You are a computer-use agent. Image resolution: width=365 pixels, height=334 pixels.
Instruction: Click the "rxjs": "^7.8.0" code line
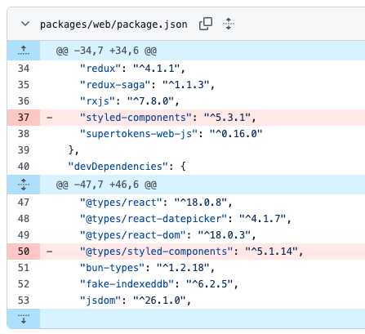pyautogui.click(x=203, y=101)
